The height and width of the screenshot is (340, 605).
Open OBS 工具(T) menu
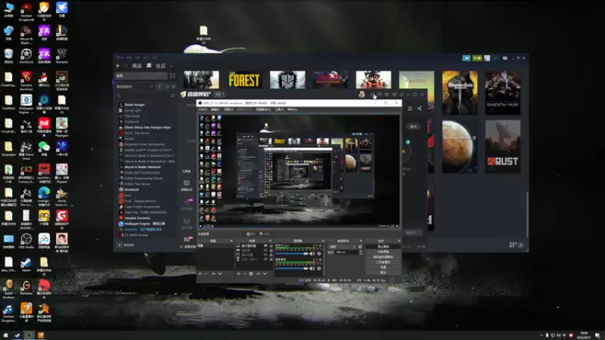point(279,110)
